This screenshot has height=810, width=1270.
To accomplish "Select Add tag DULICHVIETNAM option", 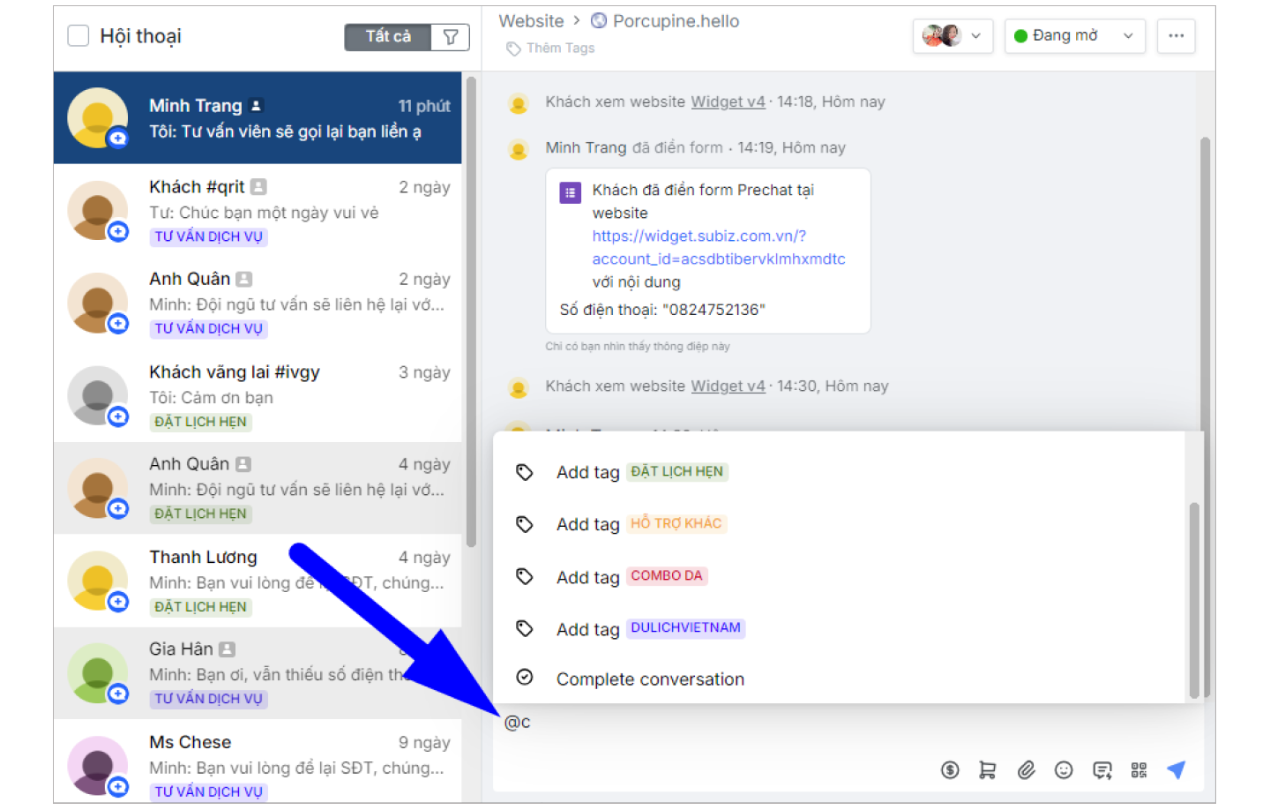I will pos(650,629).
